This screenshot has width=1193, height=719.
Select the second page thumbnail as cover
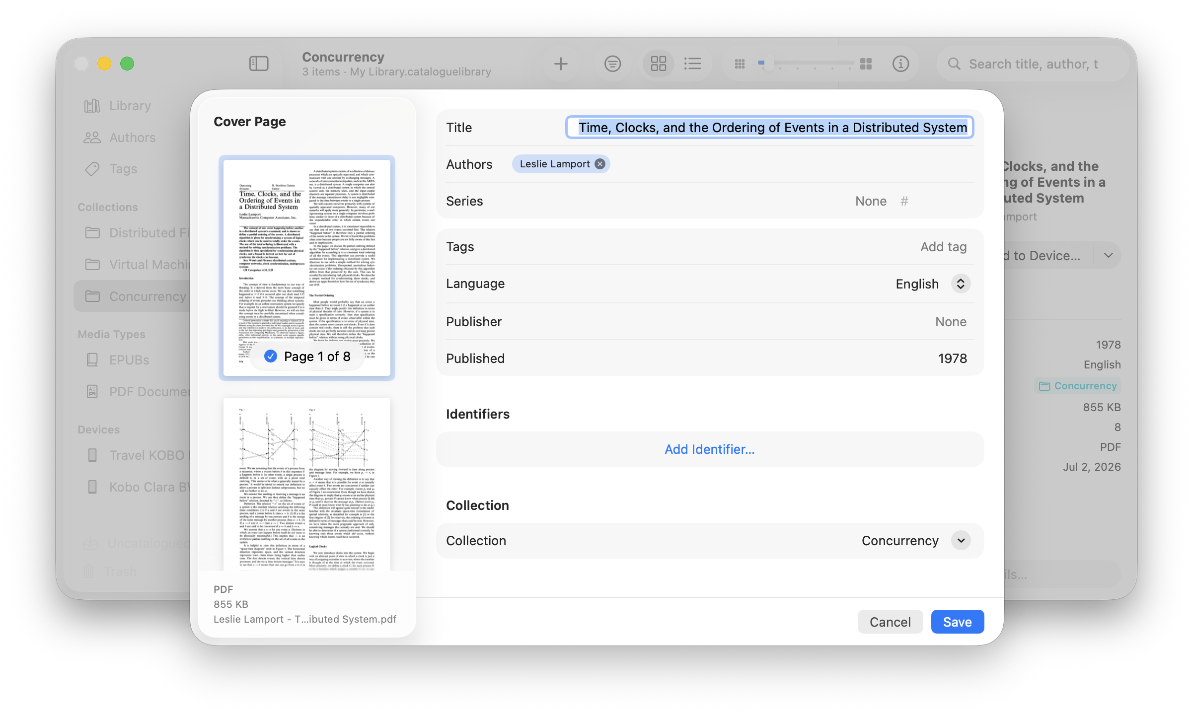tap(306, 484)
